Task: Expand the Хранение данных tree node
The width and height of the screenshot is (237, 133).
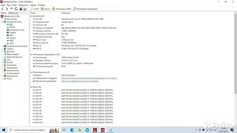Action: [x=3, y=57]
